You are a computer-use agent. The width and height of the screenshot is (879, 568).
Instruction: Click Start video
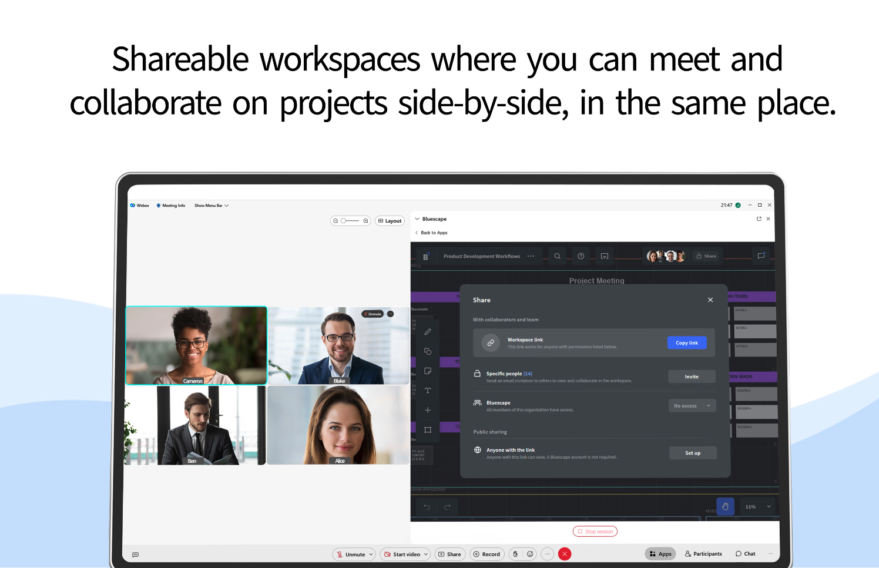tap(402, 554)
